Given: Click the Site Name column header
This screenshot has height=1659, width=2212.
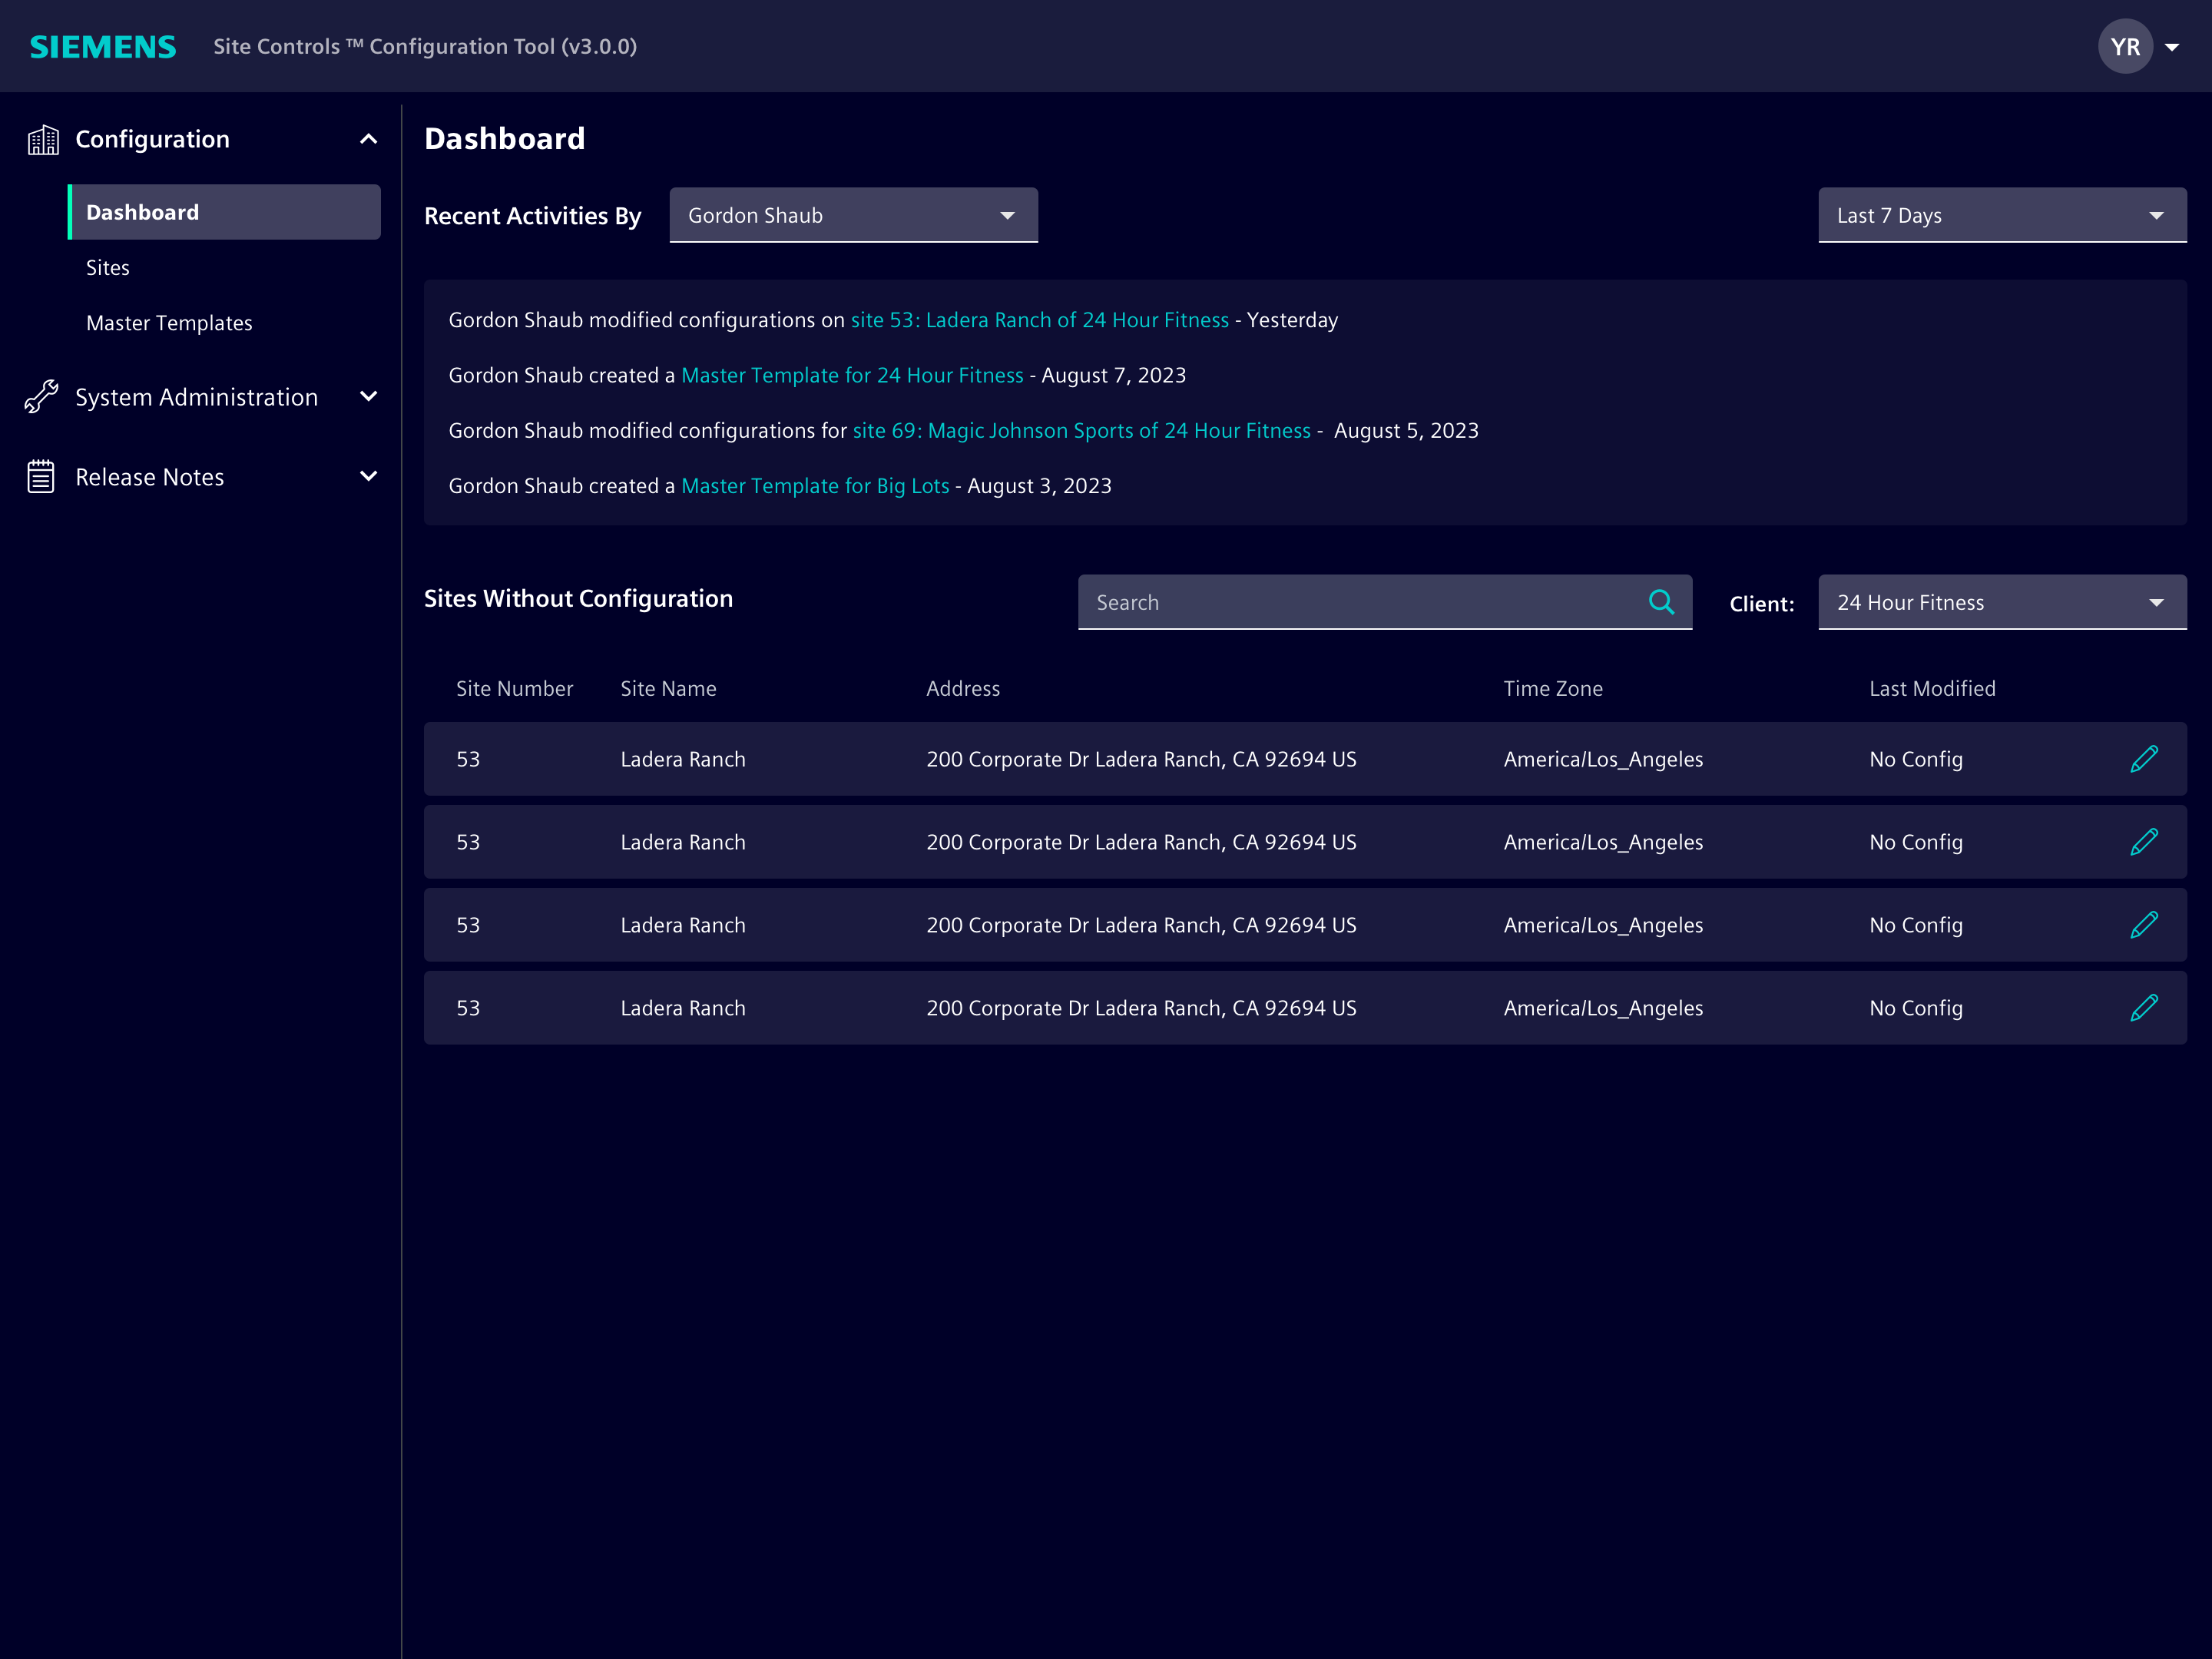Looking at the screenshot, I should [x=668, y=689].
